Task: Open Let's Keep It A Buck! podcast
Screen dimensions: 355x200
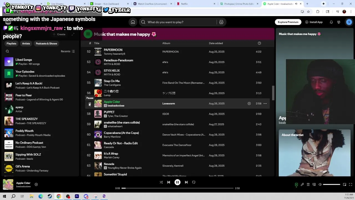Action: pos(40,85)
